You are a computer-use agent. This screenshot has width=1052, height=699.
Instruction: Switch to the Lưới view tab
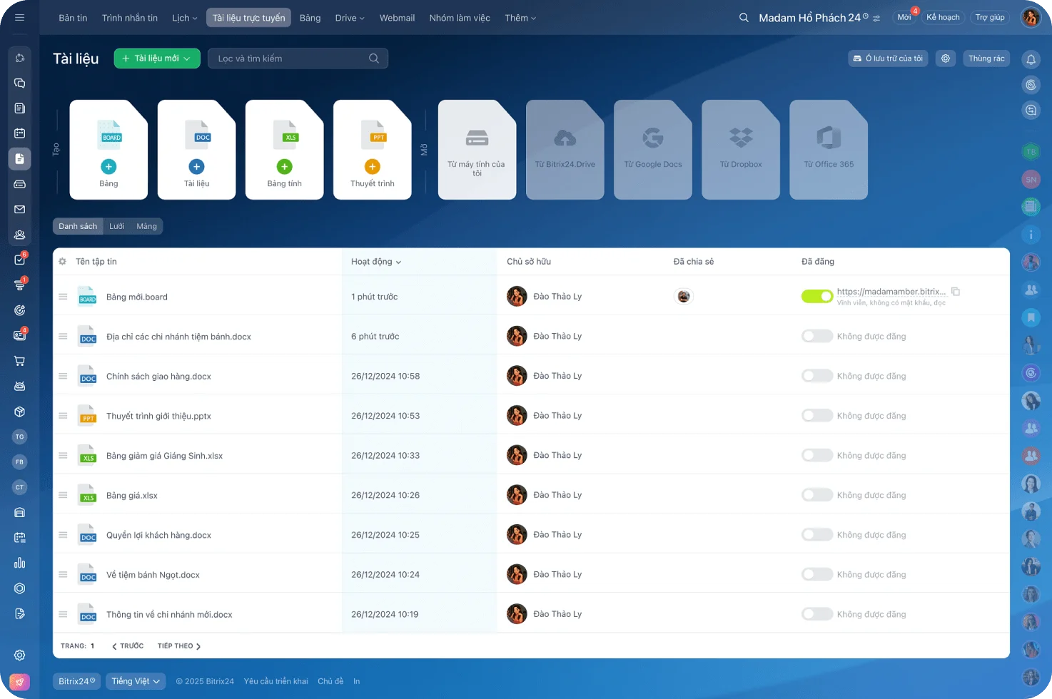coord(116,226)
